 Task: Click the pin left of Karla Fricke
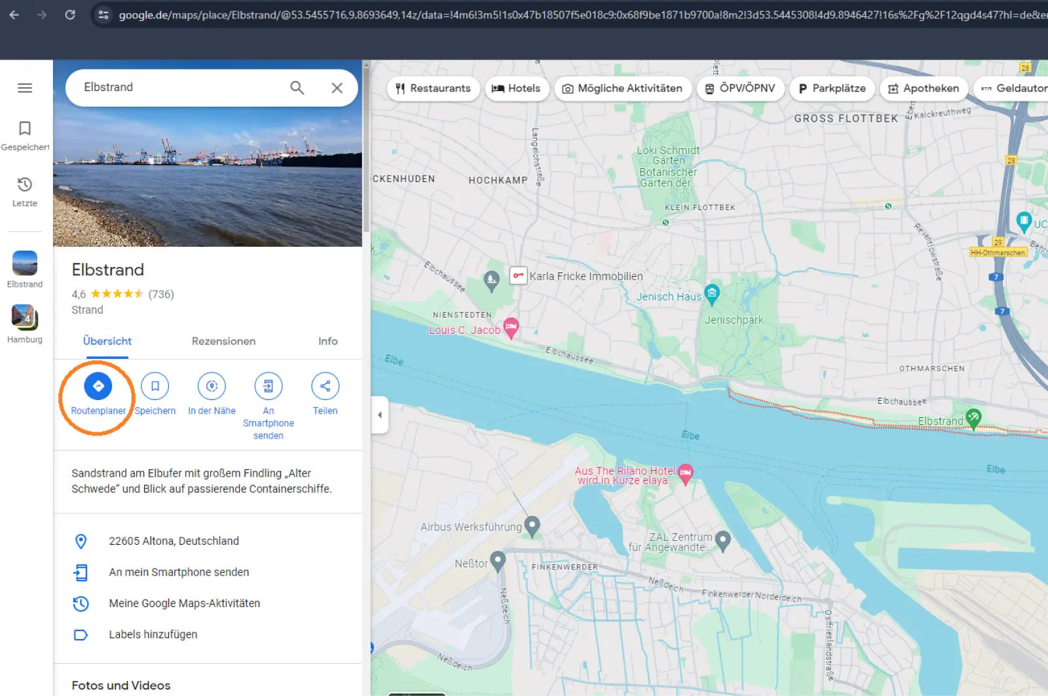(x=492, y=280)
